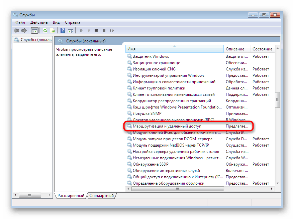Click left arrow of list horizontal scrollbar

coord(128,189)
